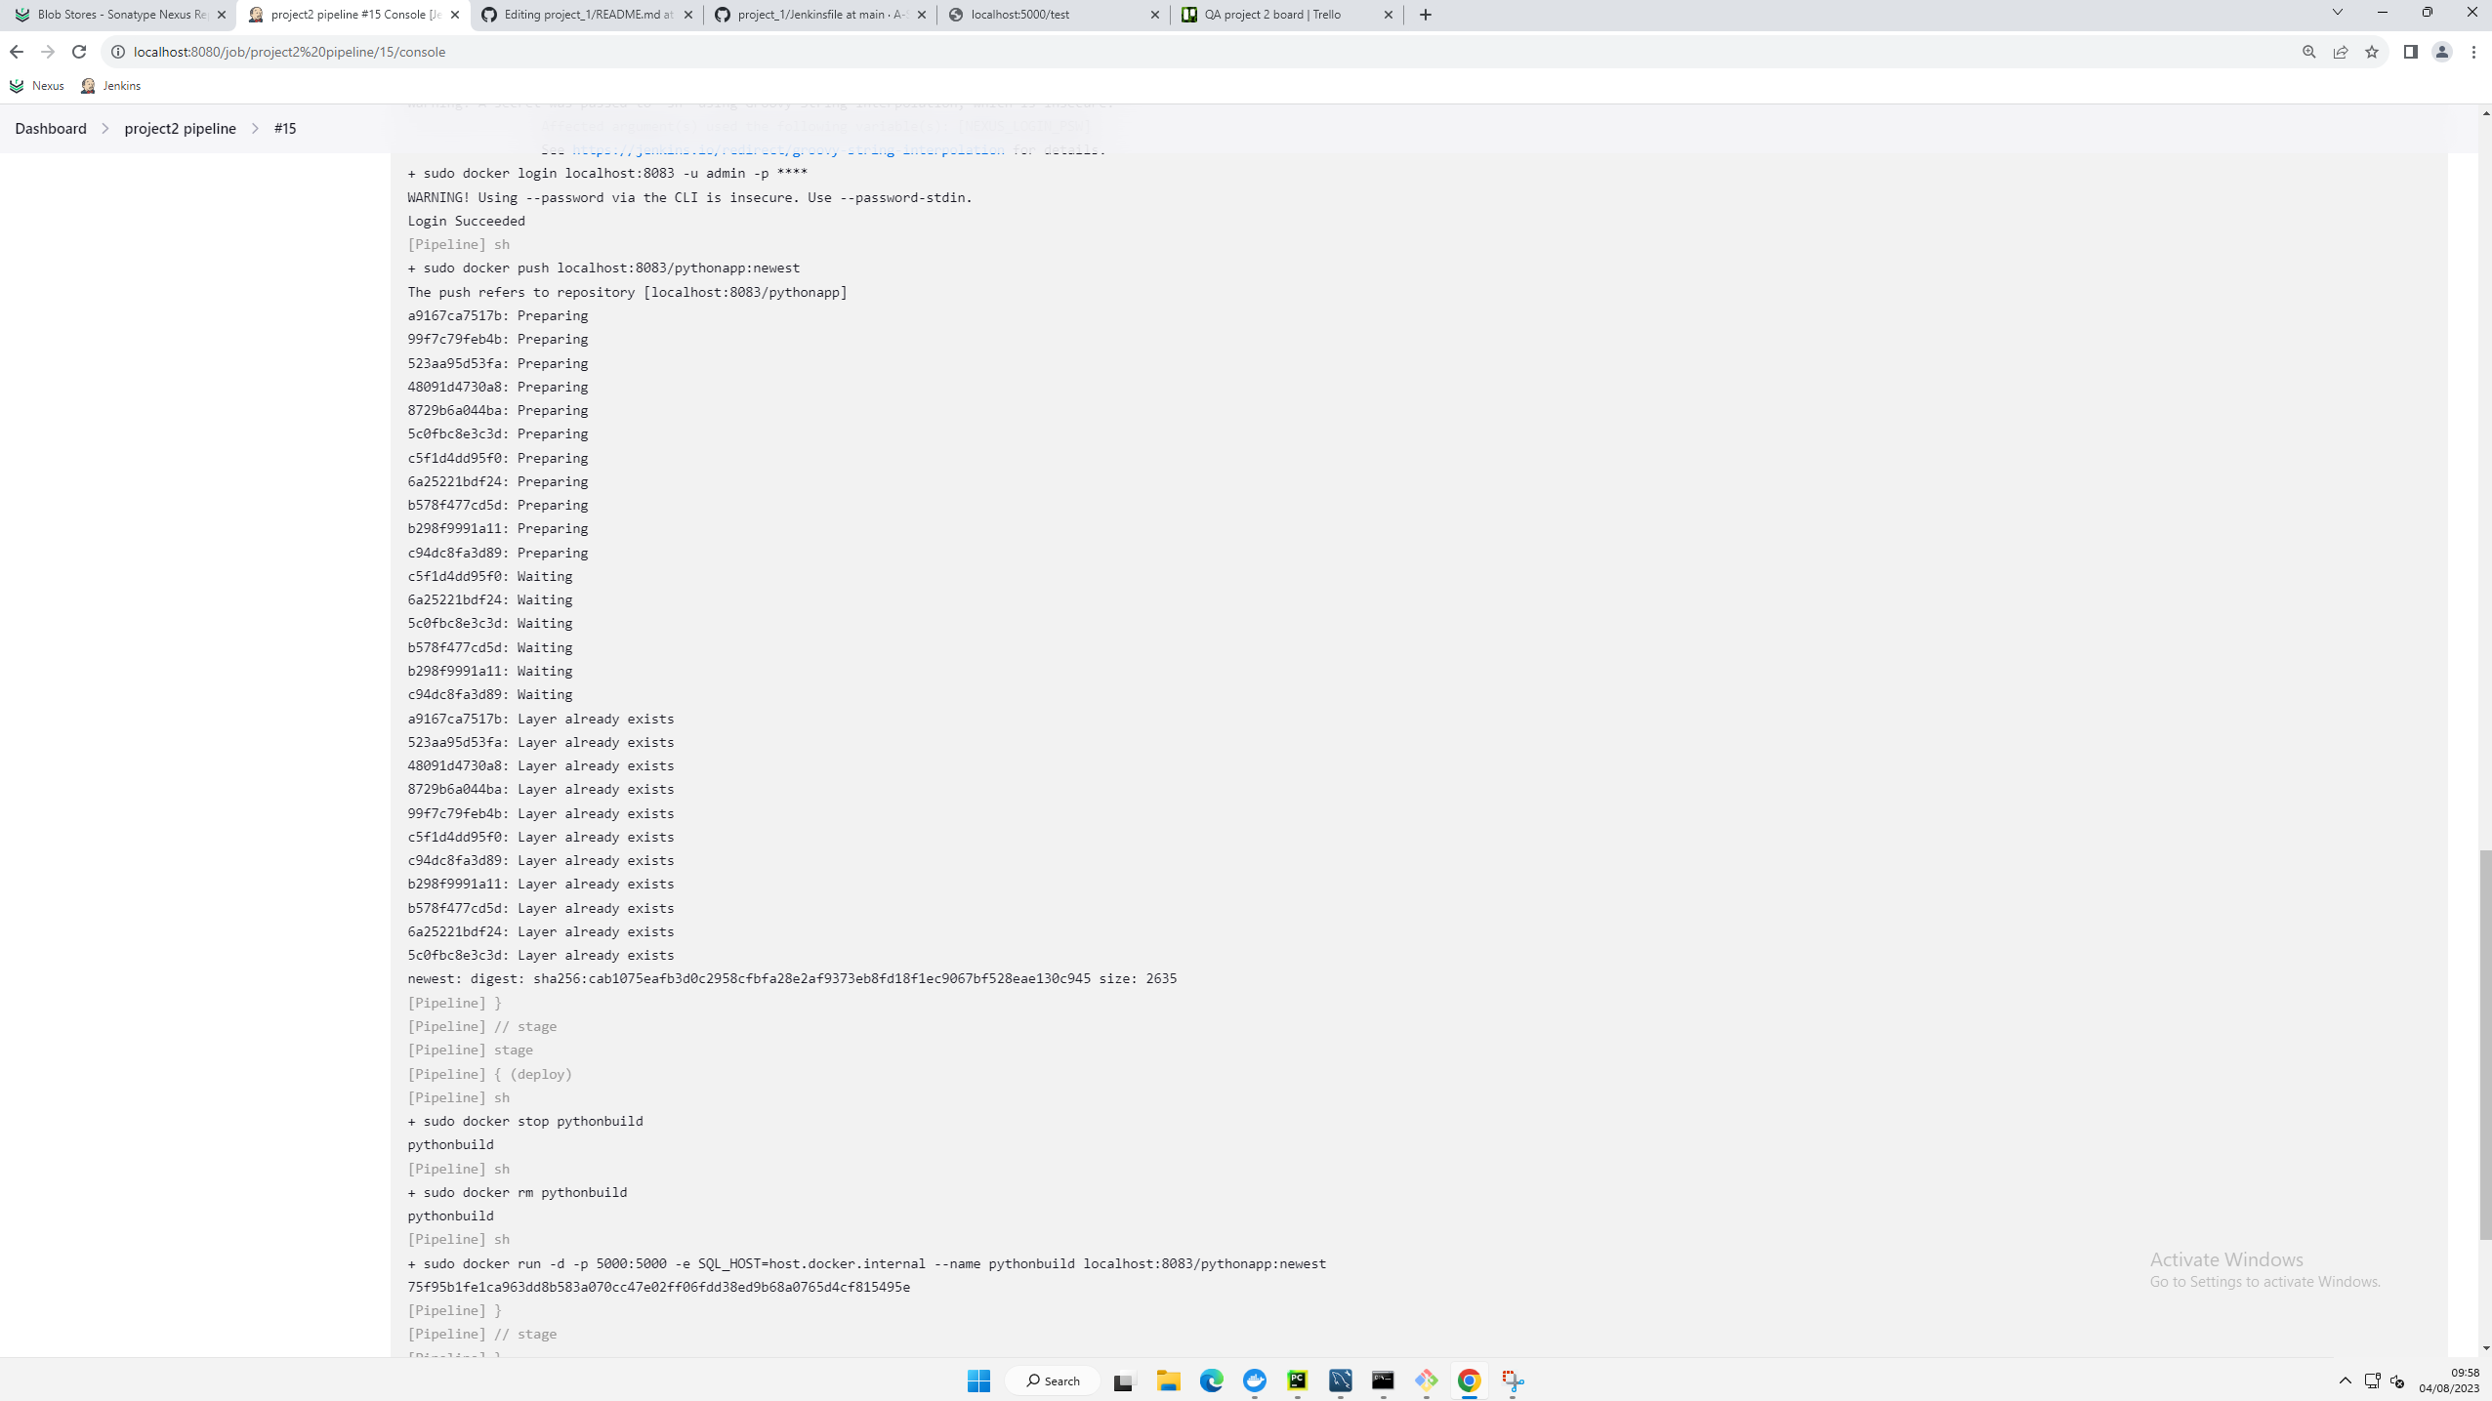This screenshot has width=2492, height=1401.
Task: Open Docker Desktop from the taskbar
Action: coord(1255,1380)
